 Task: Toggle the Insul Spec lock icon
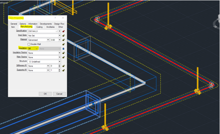click(64, 35)
